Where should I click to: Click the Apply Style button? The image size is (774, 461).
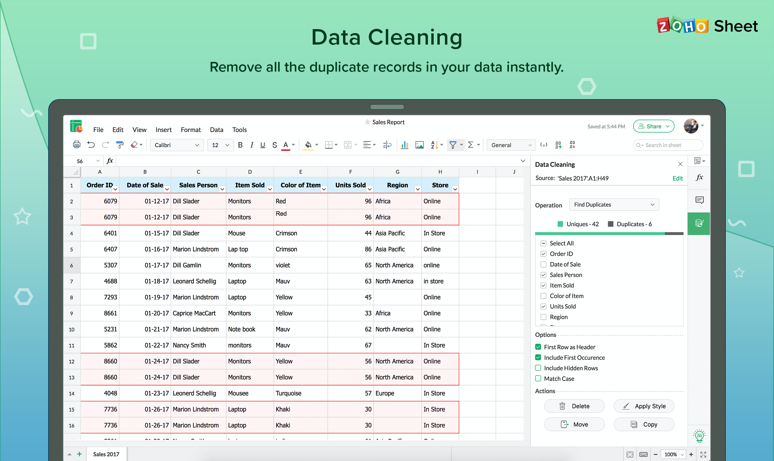pos(644,406)
